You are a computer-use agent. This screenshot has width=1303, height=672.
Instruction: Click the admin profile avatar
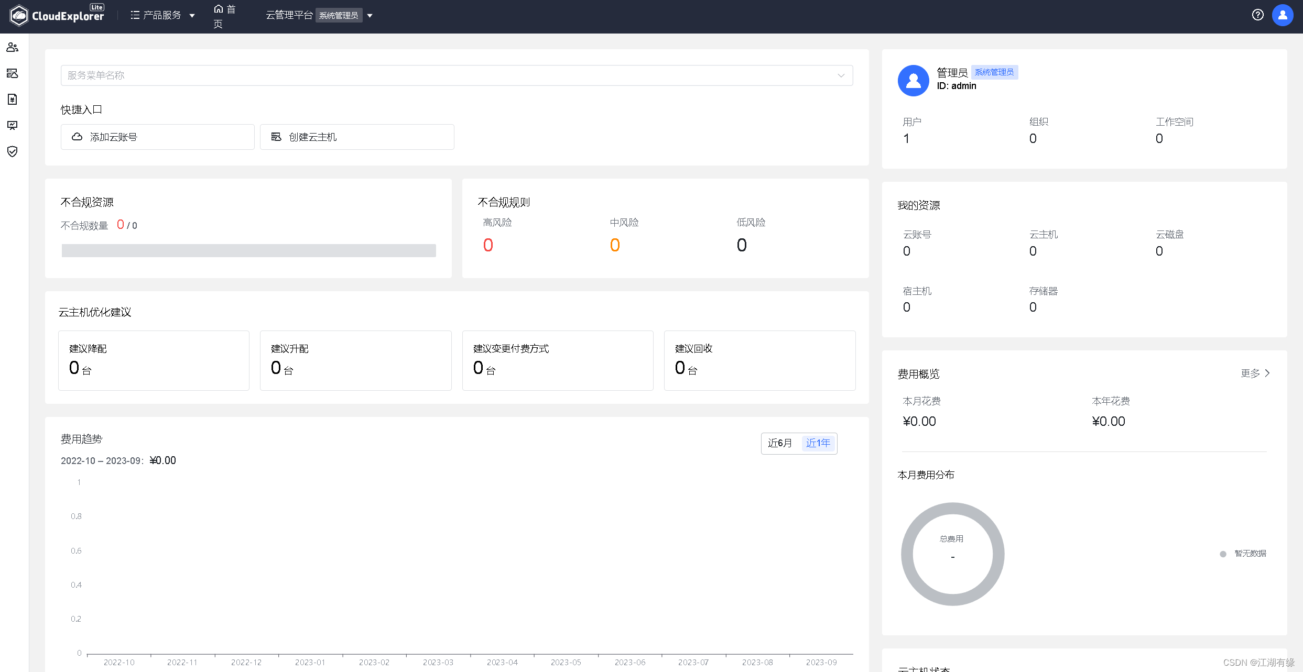tap(914, 81)
